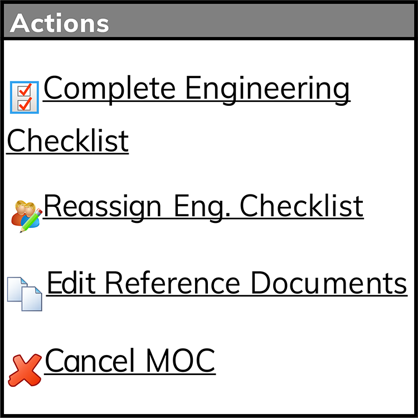Image resolution: width=418 pixels, height=418 pixels.
Task: Click the people-with-pencil reassign icon
Action: click(26, 216)
